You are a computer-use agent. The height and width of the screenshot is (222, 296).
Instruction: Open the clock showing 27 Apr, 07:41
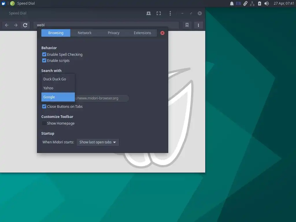pyautogui.click(x=284, y=3)
